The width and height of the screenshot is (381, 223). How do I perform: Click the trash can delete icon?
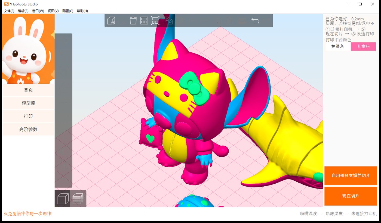point(133,20)
